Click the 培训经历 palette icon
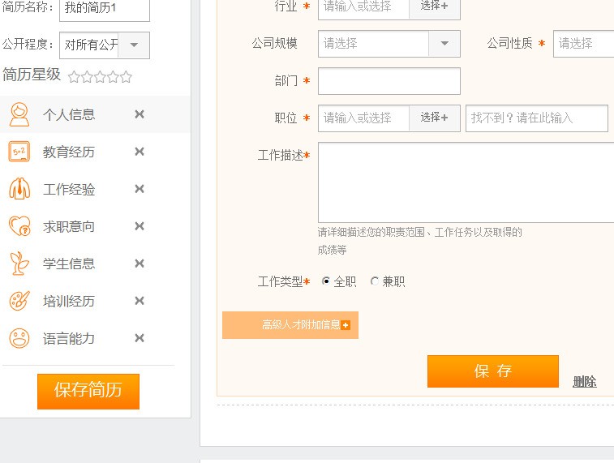 (19, 301)
